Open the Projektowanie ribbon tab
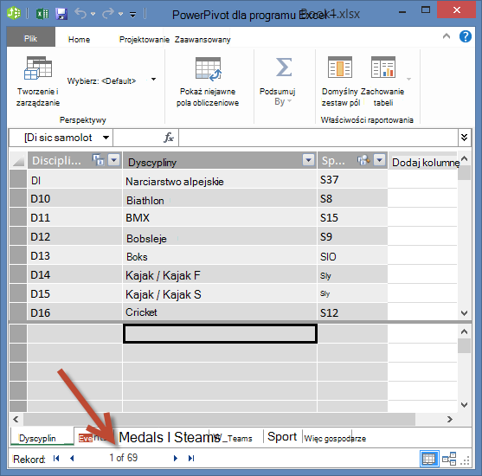 point(145,39)
